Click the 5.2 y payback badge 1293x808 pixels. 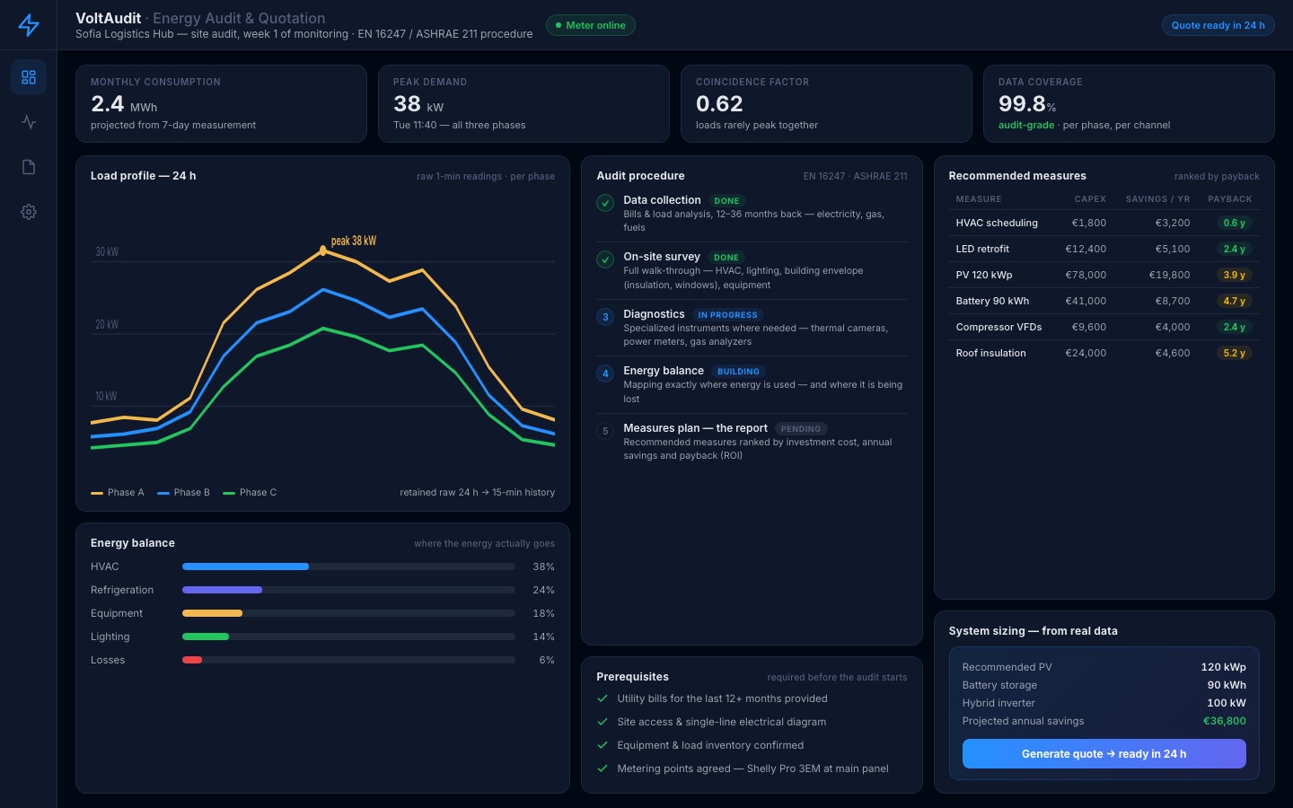[x=1234, y=353]
